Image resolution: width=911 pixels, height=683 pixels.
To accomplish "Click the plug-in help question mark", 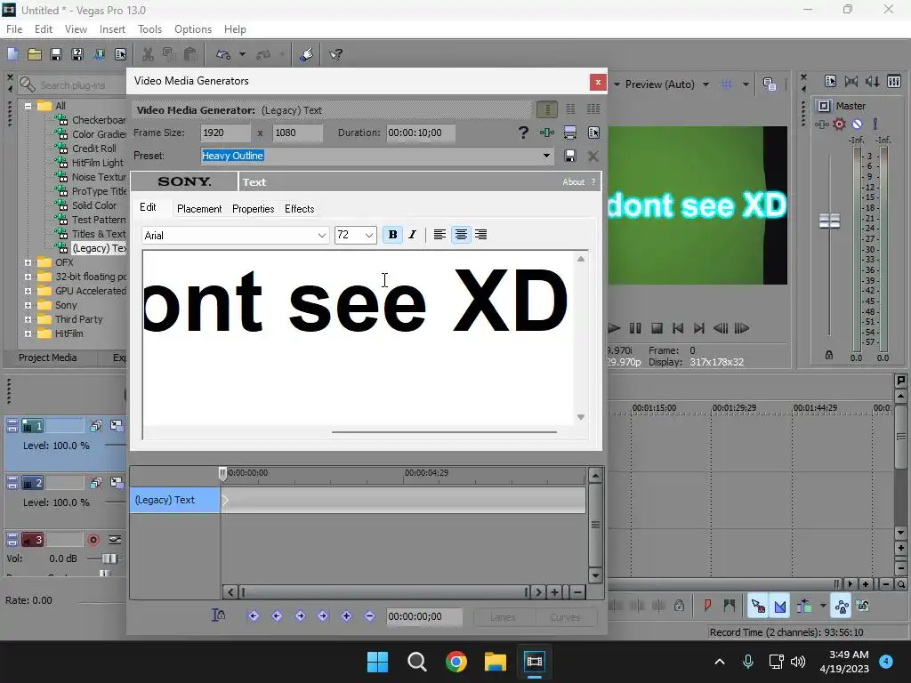I will pos(523,133).
